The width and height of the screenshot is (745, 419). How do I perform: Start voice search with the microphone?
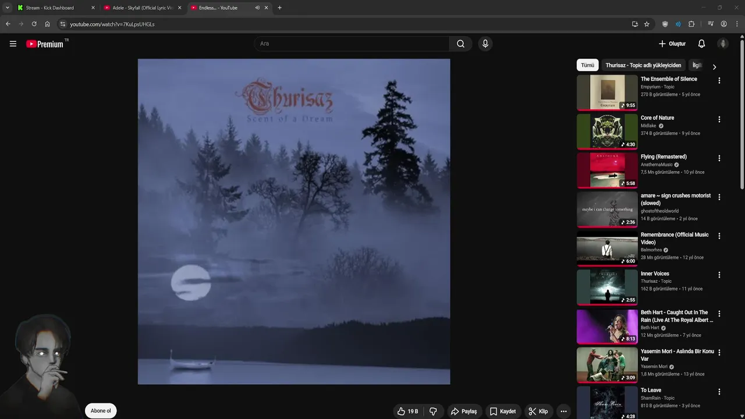coord(485,44)
